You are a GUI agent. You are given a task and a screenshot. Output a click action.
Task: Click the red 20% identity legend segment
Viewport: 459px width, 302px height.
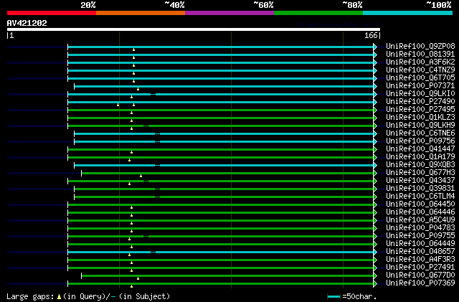[x=52, y=13]
